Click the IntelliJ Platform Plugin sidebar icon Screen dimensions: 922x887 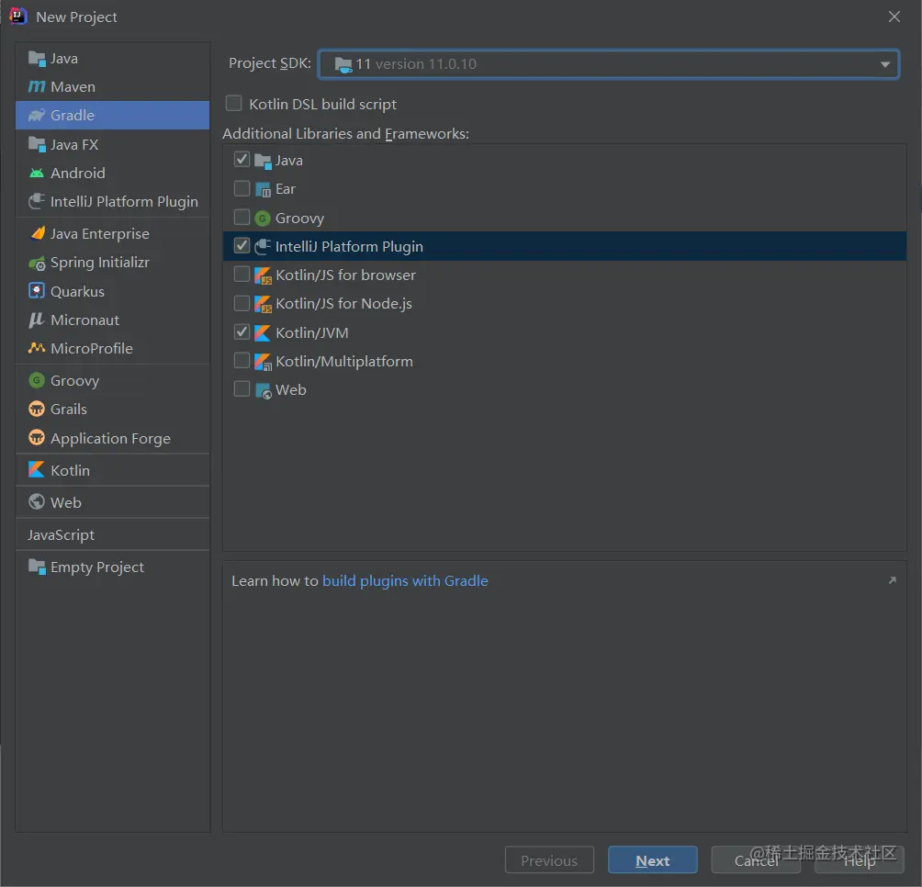tap(37, 202)
